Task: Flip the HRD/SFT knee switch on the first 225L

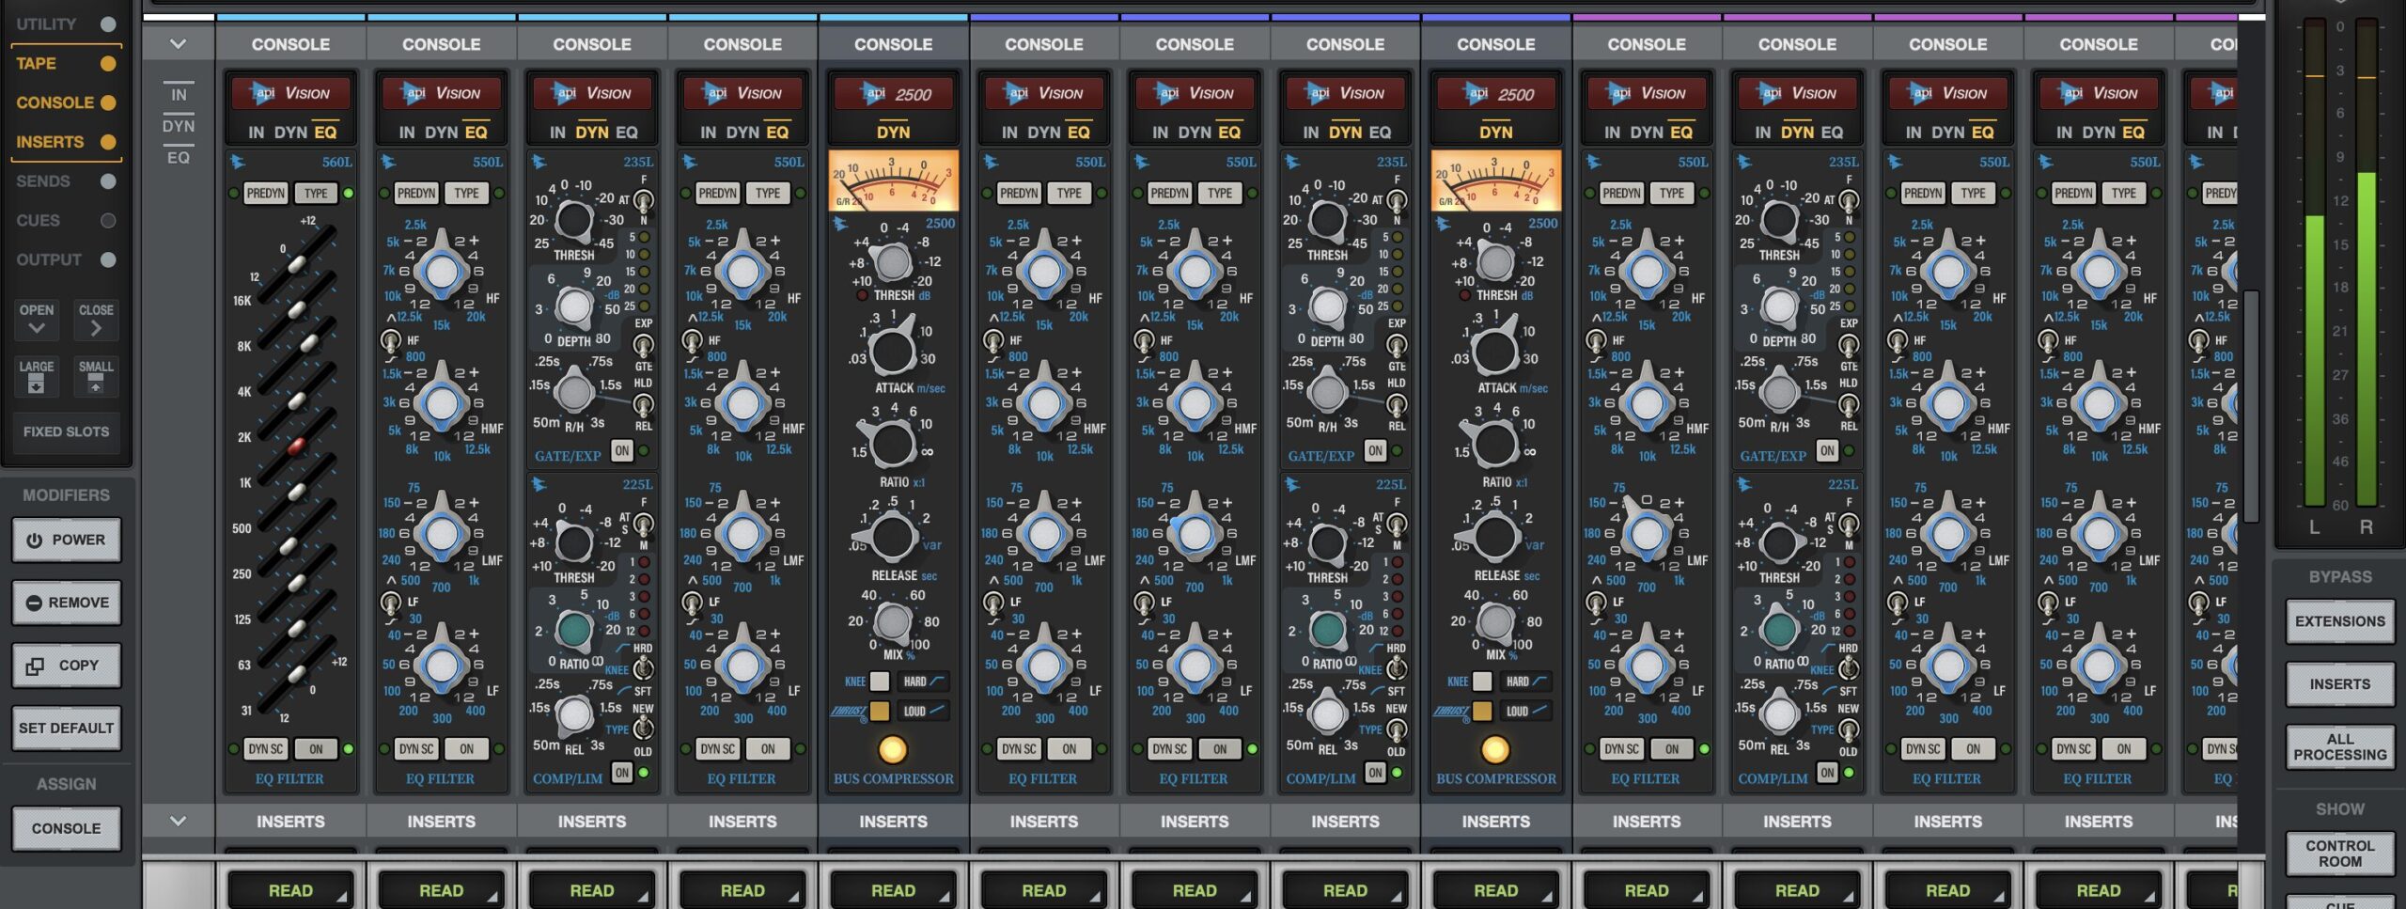Action: (x=644, y=668)
